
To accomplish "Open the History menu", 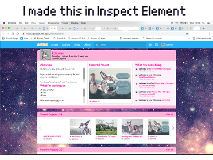I will 42,23.
